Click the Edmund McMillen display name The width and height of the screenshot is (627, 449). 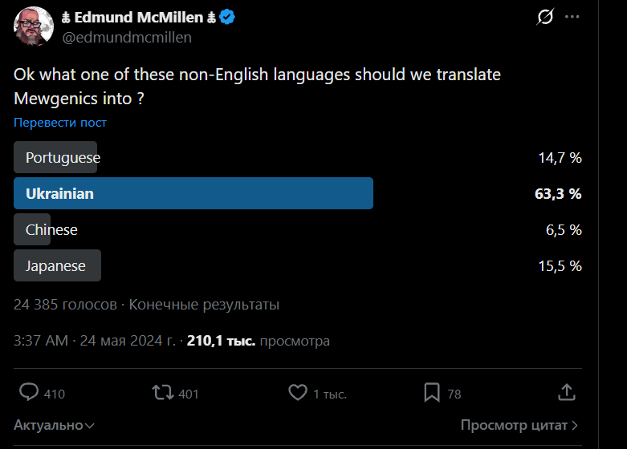137,18
